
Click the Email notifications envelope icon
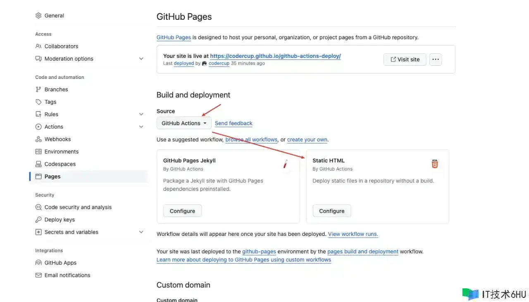(x=38, y=275)
